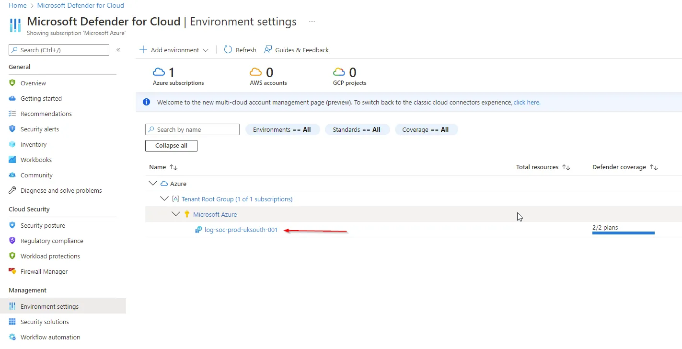Sort by Total resources column

pyautogui.click(x=543, y=167)
